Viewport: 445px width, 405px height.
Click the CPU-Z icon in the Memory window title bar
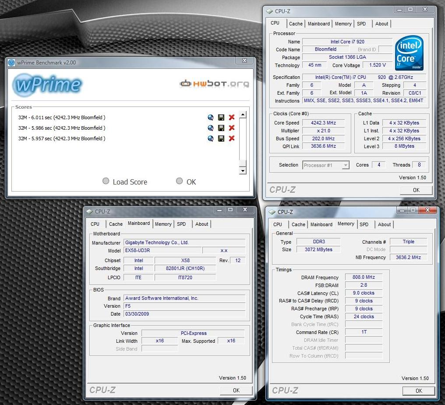pos(272,212)
